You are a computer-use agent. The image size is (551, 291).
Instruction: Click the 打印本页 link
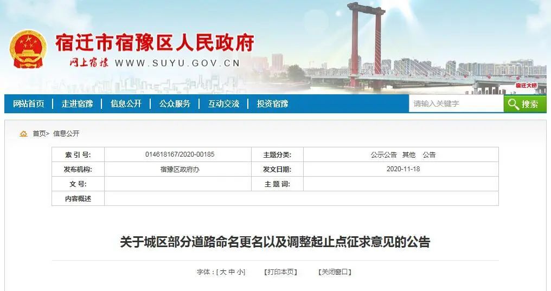[x=280, y=272]
